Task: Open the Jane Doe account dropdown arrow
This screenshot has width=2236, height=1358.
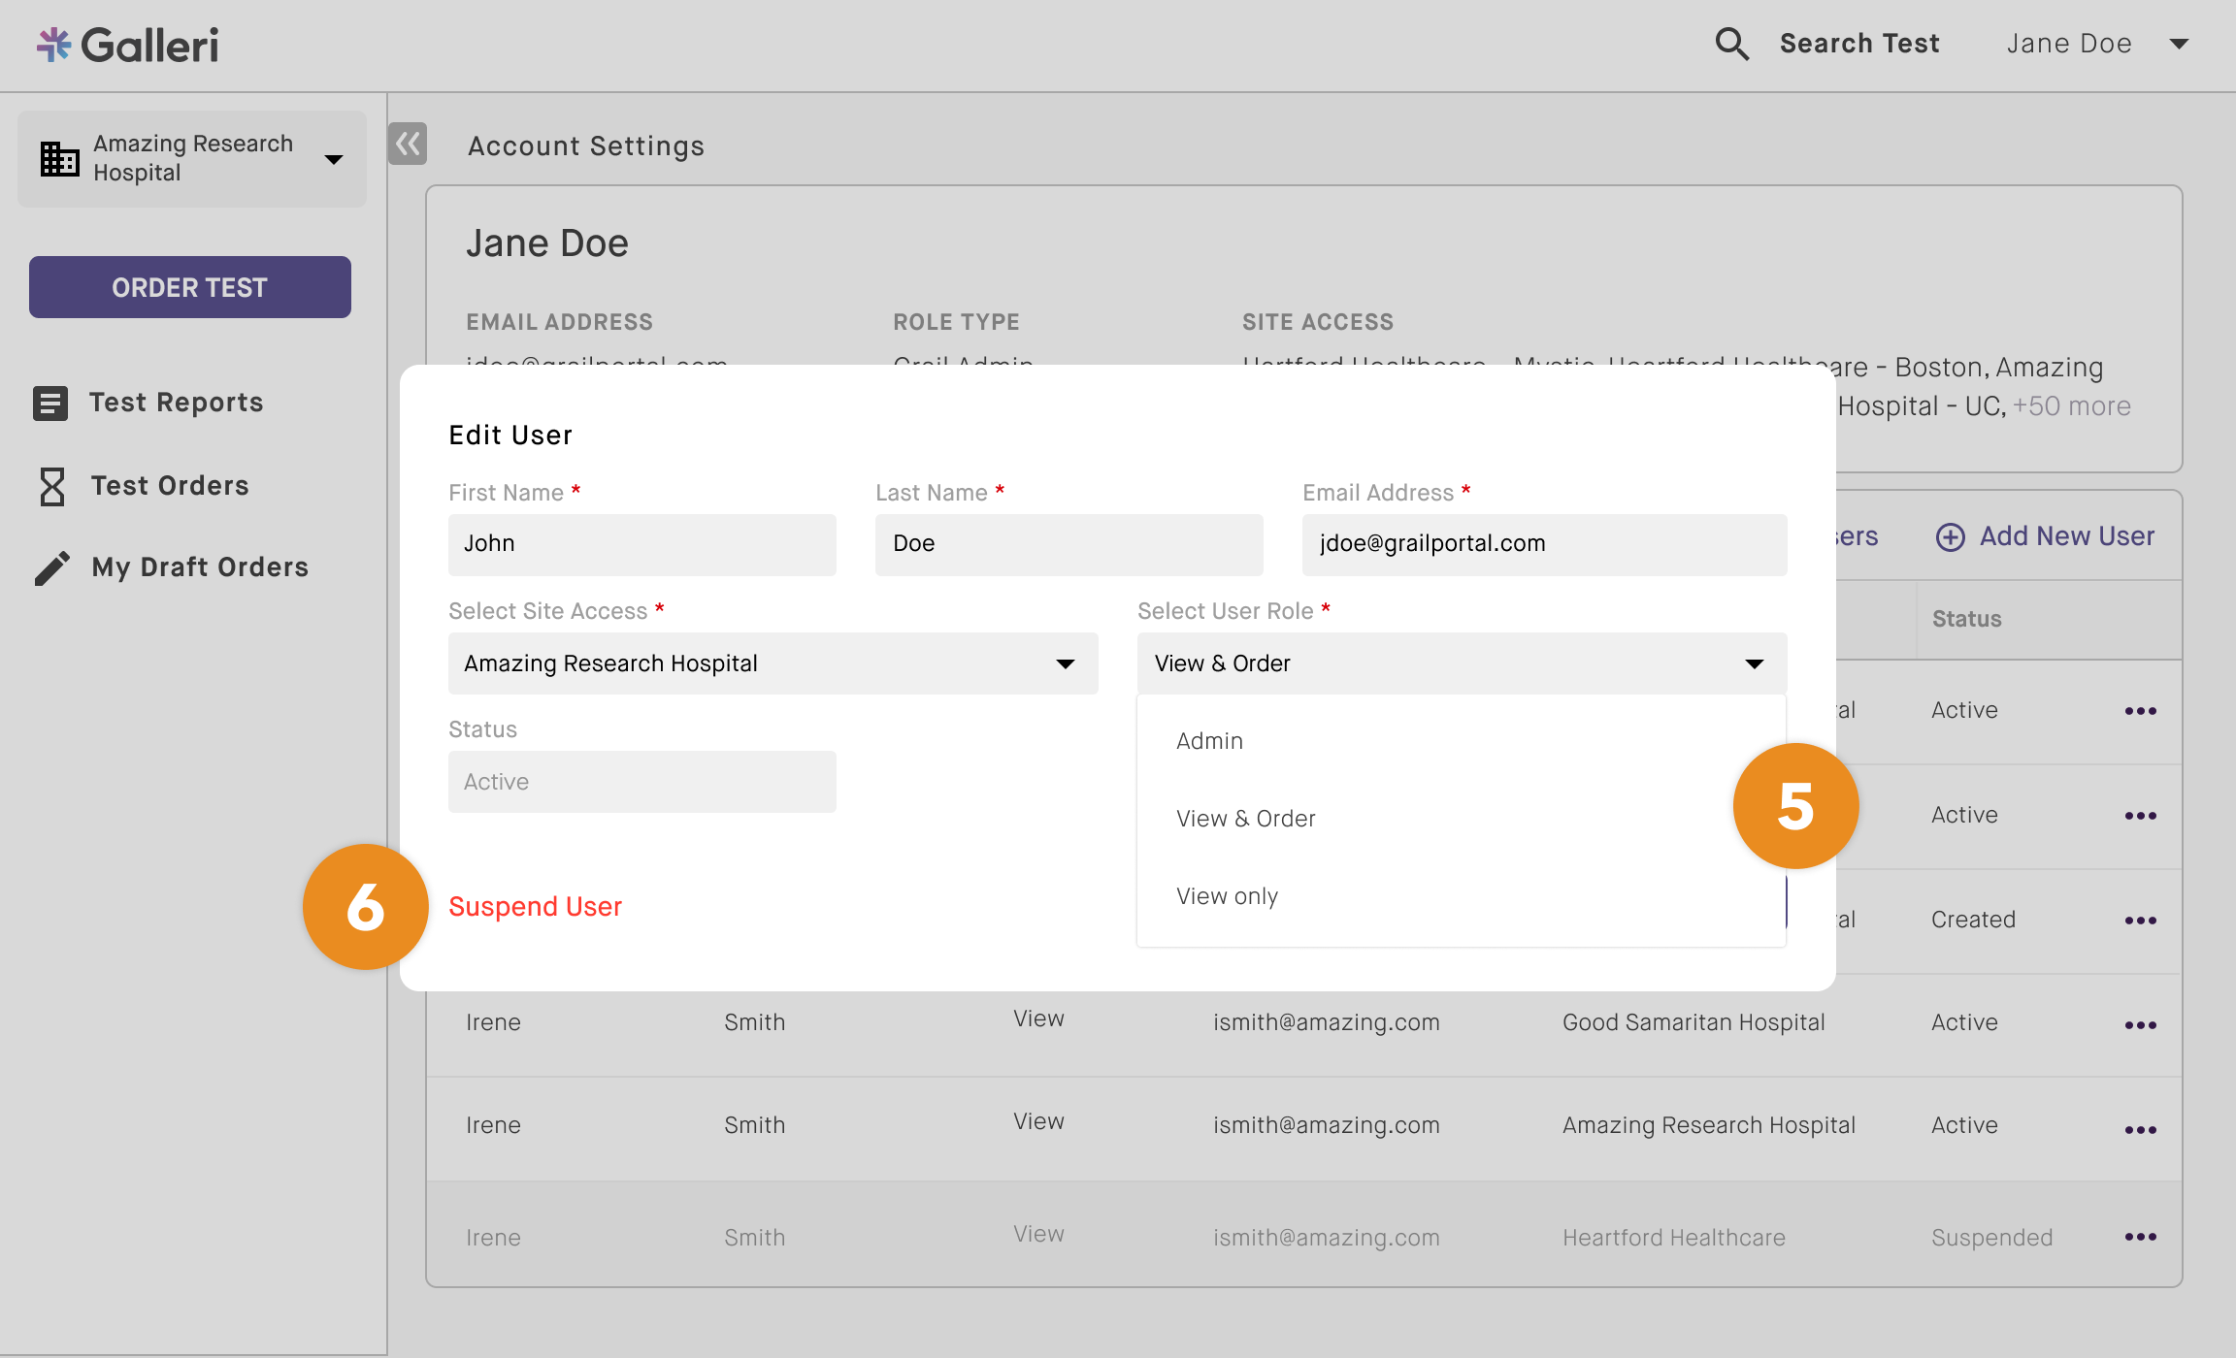Action: 2179,44
